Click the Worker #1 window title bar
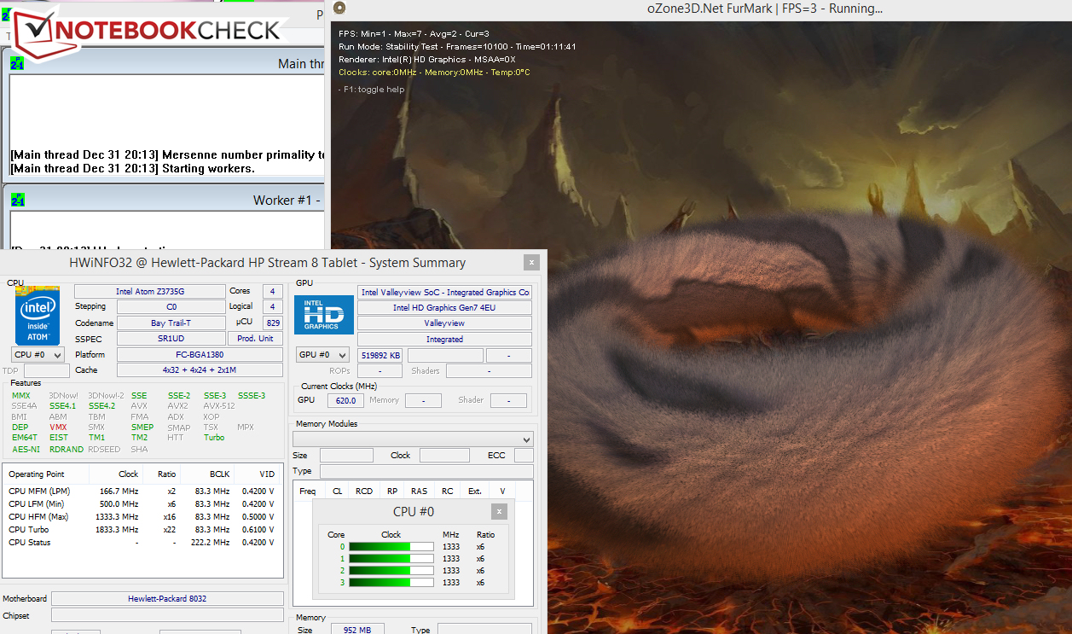Image resolution: width=1072 pixels, height=634 pixels. pyautogui.click(x=164, y=200)
